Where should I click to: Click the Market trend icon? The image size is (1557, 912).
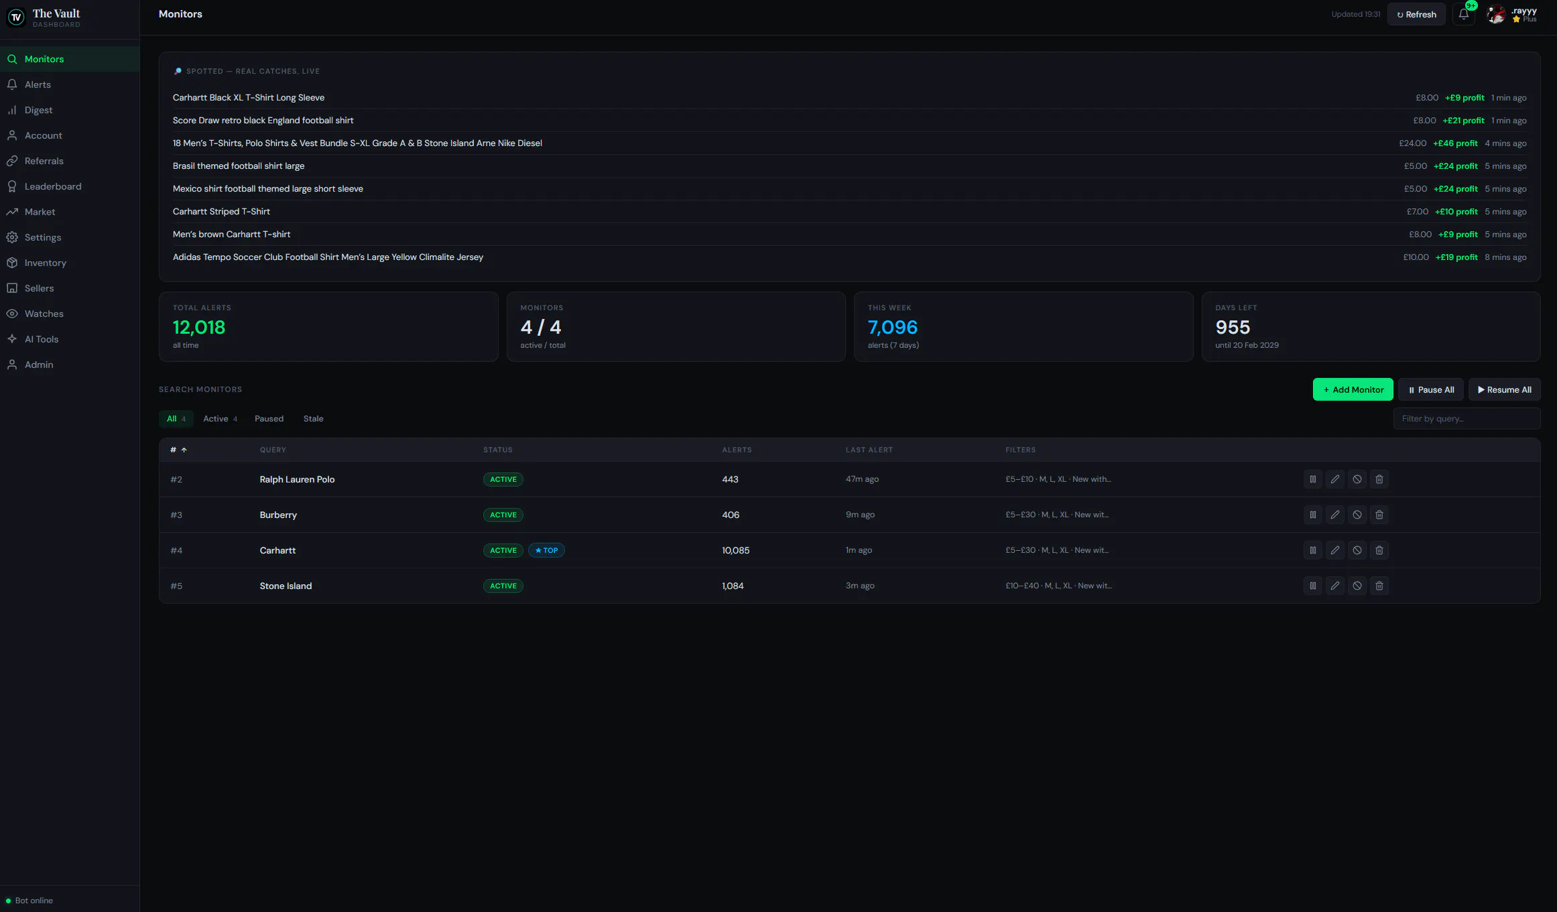[x=12, y=212]
